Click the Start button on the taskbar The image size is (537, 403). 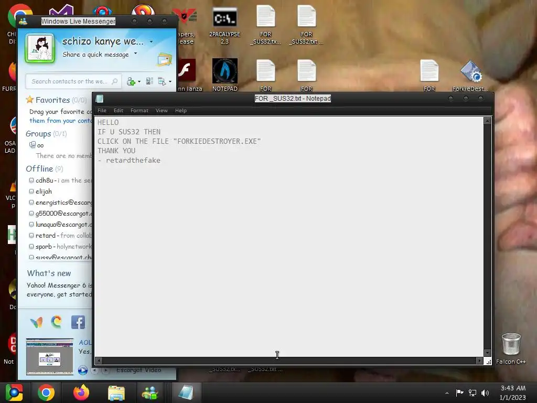(x=14, y=393)
